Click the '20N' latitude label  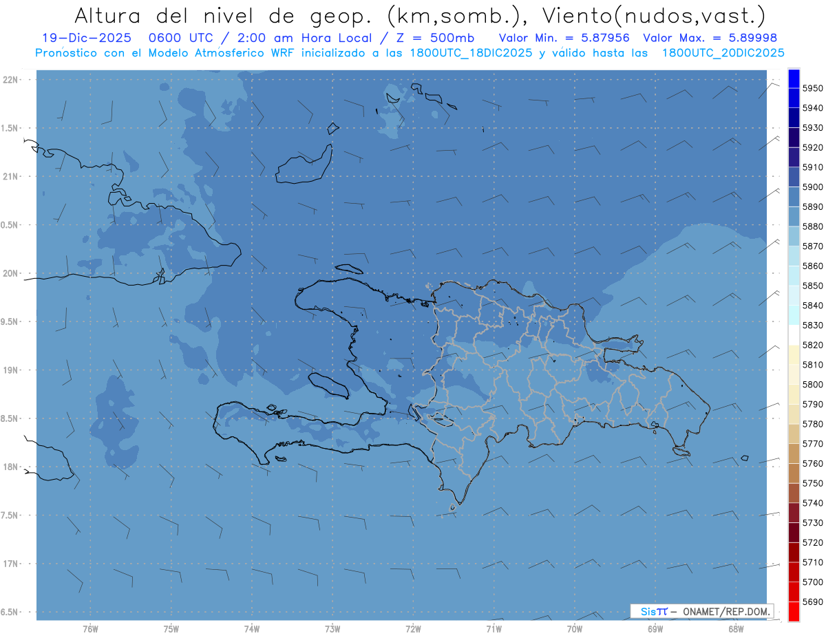(x=10, y=273)
